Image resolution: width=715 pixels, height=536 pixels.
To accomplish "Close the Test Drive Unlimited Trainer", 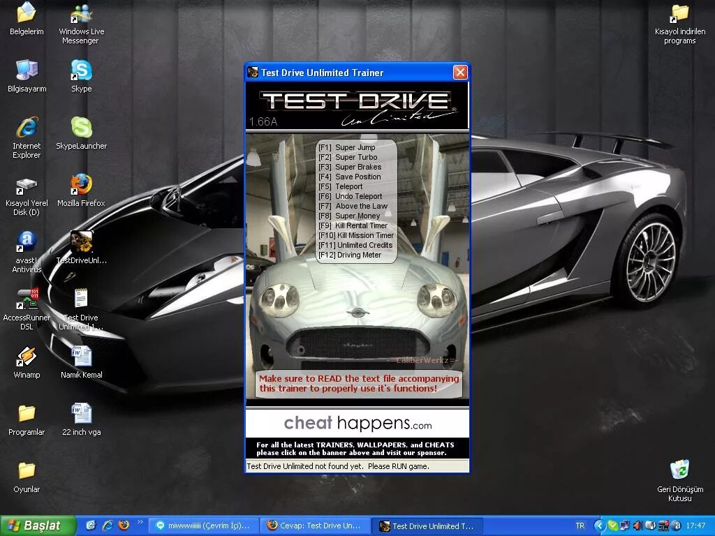I will [x=460, y=72].
